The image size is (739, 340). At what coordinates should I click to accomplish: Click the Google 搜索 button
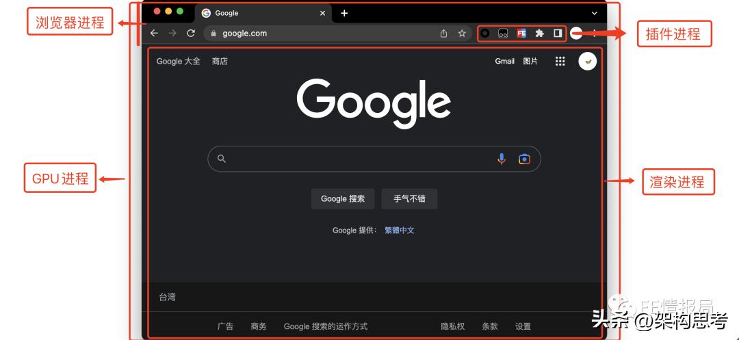click(343, 198)
